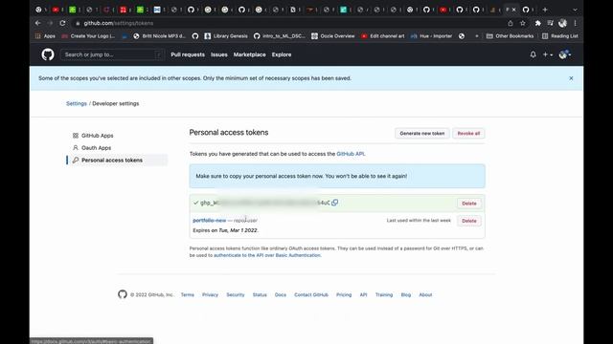Open authenticate to the API over Basic Authentication
The width and height of the screenshot is (613, 344).
tap(267, 255)
